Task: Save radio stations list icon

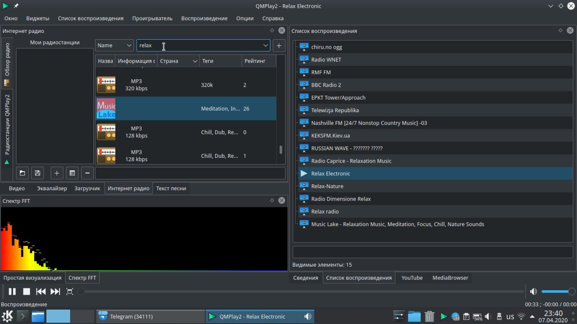Action: pyautogui.click(x=37, y=173)
